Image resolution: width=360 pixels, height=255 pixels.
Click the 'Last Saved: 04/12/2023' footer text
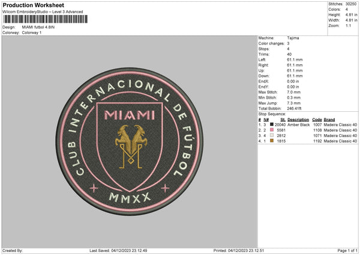tap(118, 250)
